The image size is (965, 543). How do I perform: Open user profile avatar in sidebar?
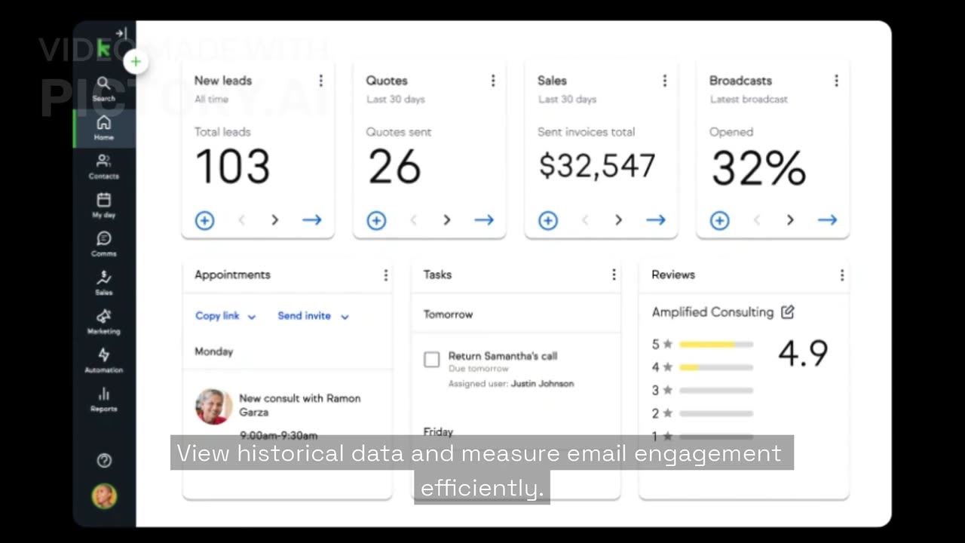click(104, 495)
